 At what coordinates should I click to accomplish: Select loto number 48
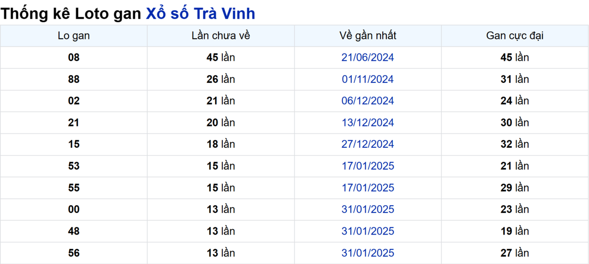(x=74, y=231)
